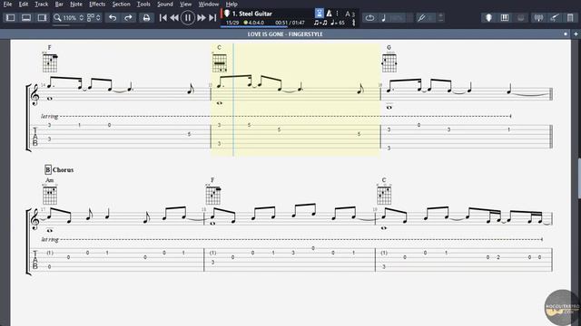
Task: Click the triplet feel indicator
Action: (320, 23)
